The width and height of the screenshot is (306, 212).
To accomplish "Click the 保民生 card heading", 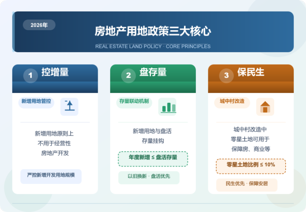I will 251,72.
